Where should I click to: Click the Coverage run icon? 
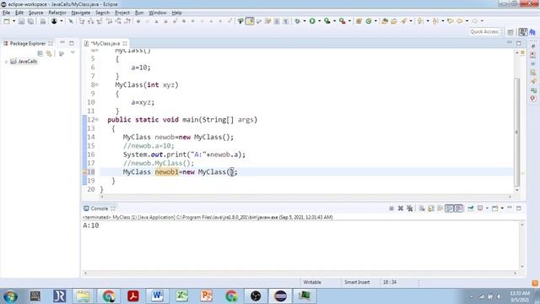[x=327, y=21]
